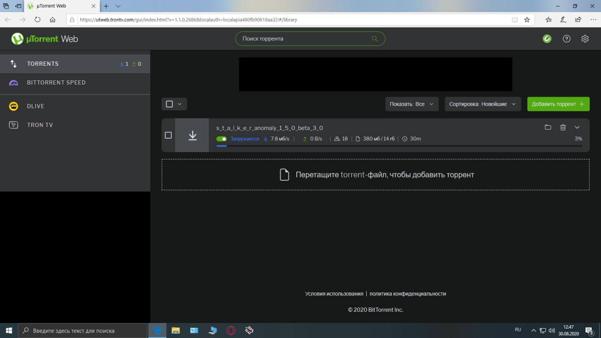Open containing folder for the stalker torrent
Viewport: 601px width, 338px height.
coord(548,127)
